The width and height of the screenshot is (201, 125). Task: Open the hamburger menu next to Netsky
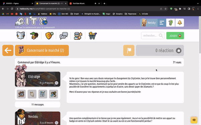[162, 23]
